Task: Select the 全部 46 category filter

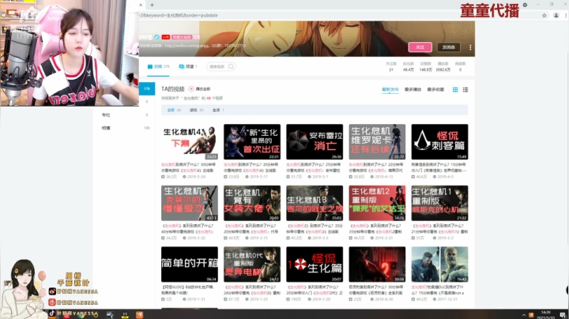Action: [174, 111]
